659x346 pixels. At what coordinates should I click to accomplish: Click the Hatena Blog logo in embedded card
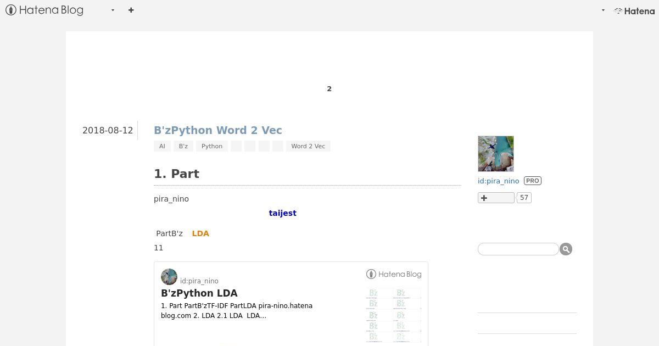tap(394, 274)
